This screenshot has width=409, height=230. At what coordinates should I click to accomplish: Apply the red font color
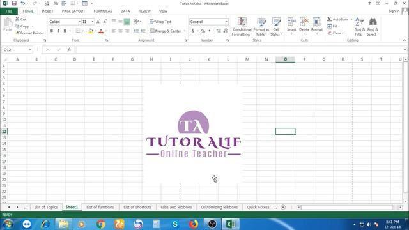point(101,31)
